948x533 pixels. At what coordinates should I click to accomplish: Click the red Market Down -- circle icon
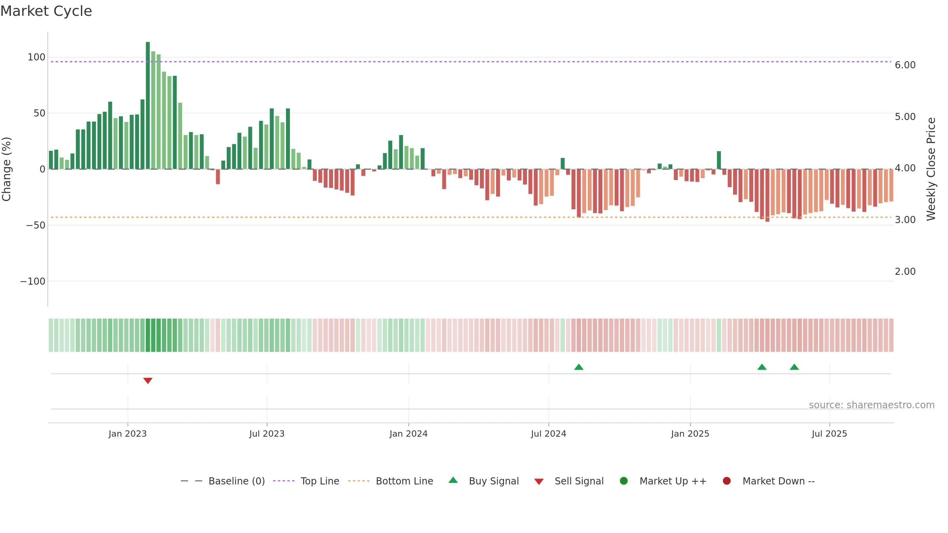pyautogui.click(x=726, y=481)
